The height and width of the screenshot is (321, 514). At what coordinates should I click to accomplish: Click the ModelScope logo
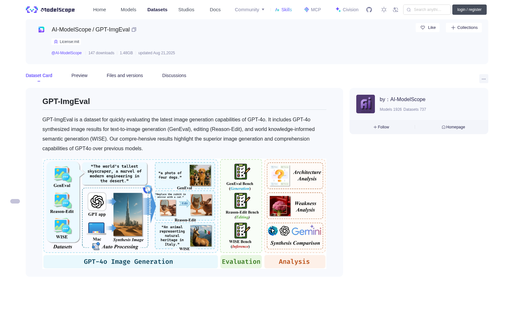tap(50, 10)
